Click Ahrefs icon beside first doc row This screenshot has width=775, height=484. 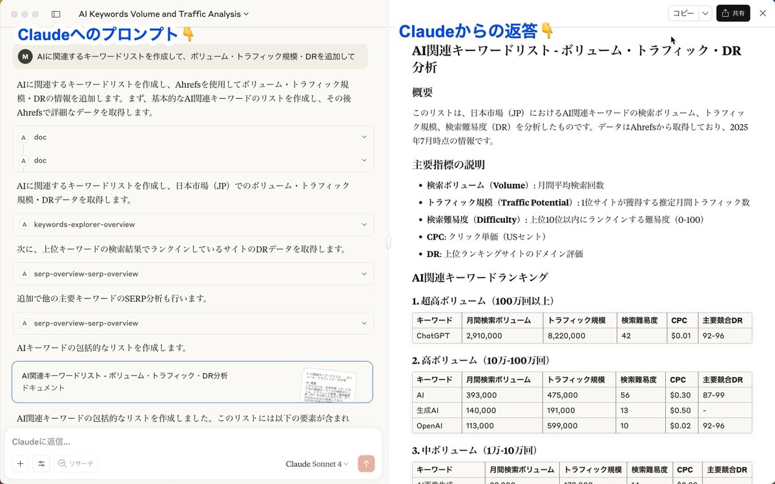24,137
